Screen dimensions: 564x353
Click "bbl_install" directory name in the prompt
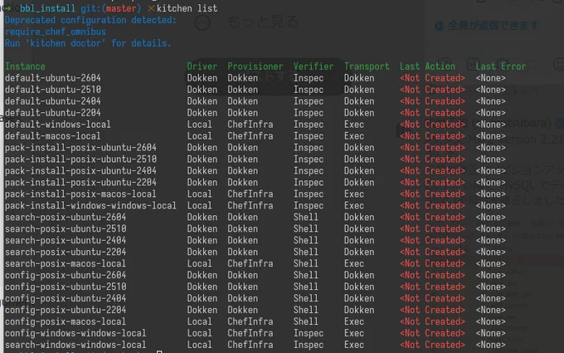47,8
